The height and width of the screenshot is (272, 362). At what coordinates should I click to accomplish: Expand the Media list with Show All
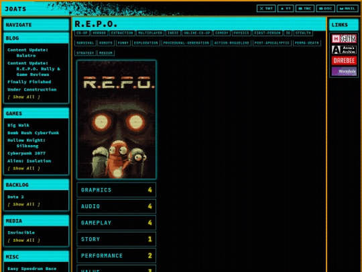coord(23,240)
